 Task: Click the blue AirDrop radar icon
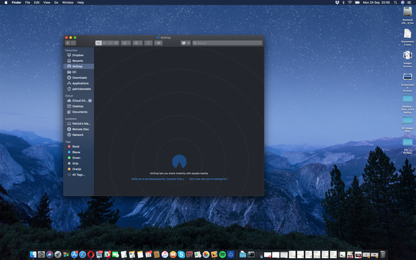tap(180, 162)
